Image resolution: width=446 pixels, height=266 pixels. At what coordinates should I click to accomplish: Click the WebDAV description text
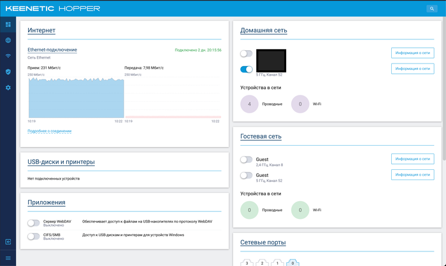tap(147, 221)
